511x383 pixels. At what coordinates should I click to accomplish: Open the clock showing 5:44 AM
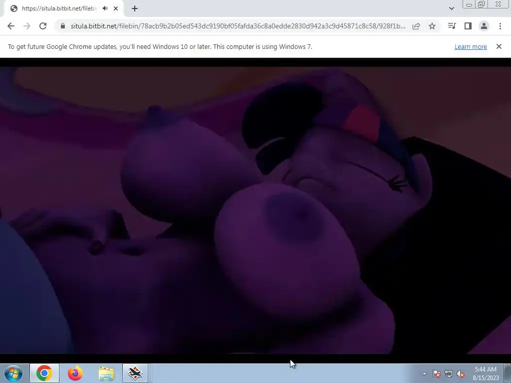tap(486, 374)
